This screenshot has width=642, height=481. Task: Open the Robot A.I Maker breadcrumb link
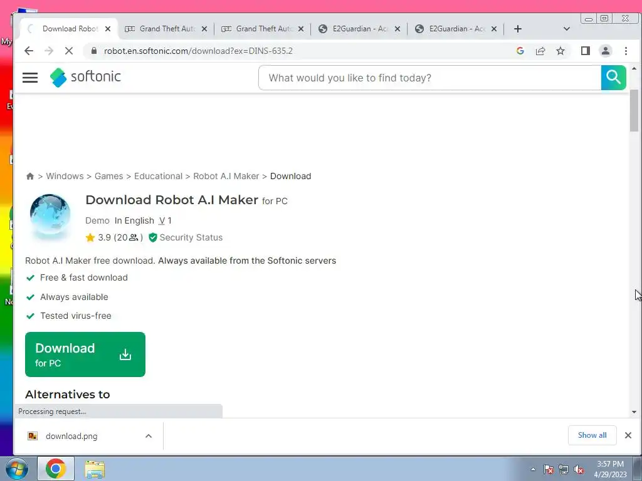point(226,176)
